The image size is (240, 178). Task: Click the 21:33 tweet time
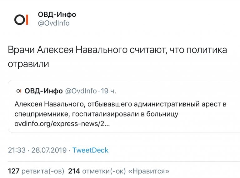(x=17, y=150)
